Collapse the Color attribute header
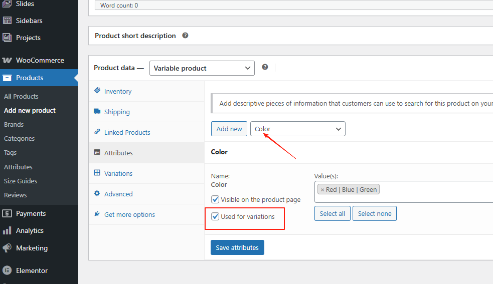 pos(349,152)
